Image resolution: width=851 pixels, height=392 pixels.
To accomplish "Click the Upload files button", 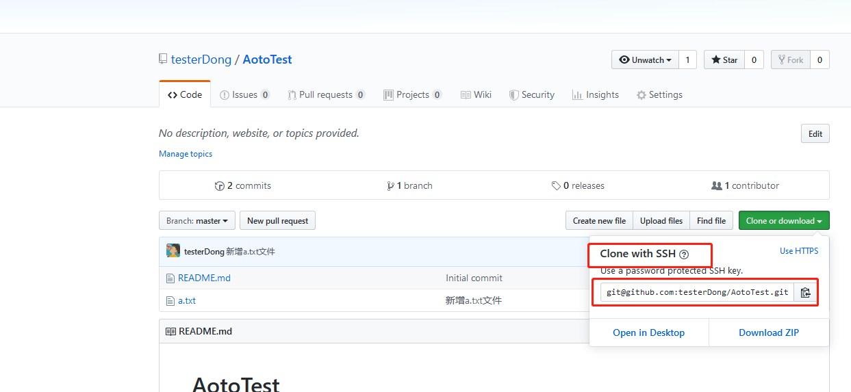I will pyautogui.click(x=661, y=220).
